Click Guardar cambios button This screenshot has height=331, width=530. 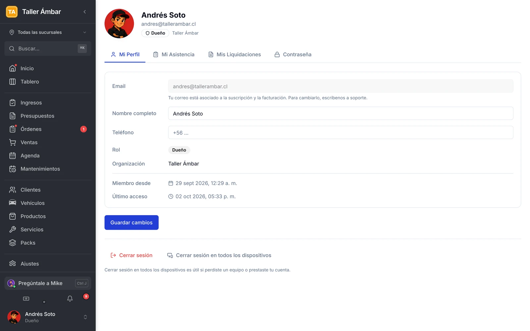tap(132, 222)
